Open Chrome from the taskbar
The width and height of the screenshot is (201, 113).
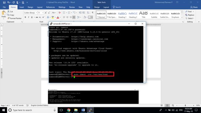[69, 110]
